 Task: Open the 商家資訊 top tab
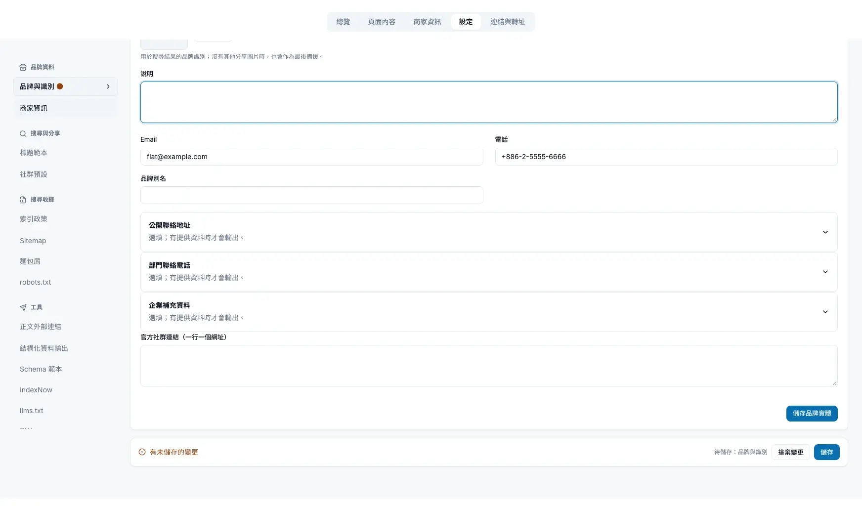pos(427,22)
